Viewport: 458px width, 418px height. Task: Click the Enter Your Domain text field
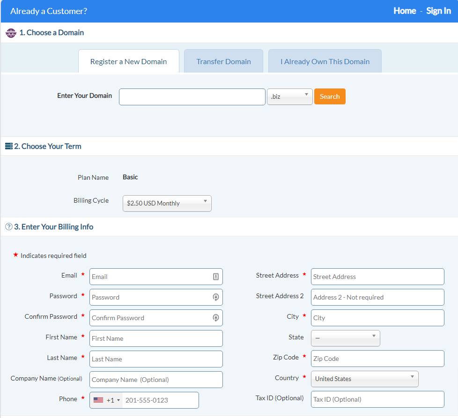(x=192, y=97)
